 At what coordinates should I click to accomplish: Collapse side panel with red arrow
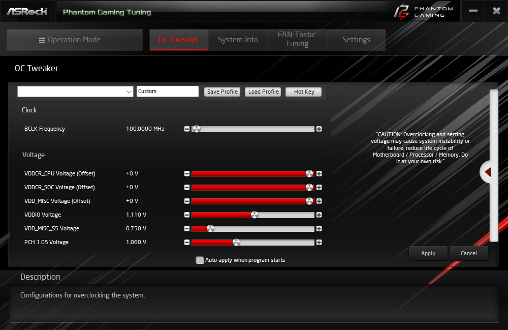pyautogui.click(x=488, y=172)
